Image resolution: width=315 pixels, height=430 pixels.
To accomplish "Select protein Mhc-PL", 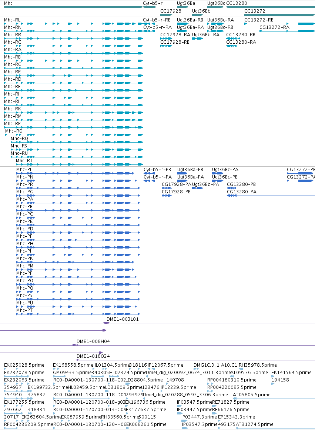I will (x=24, y=170).
